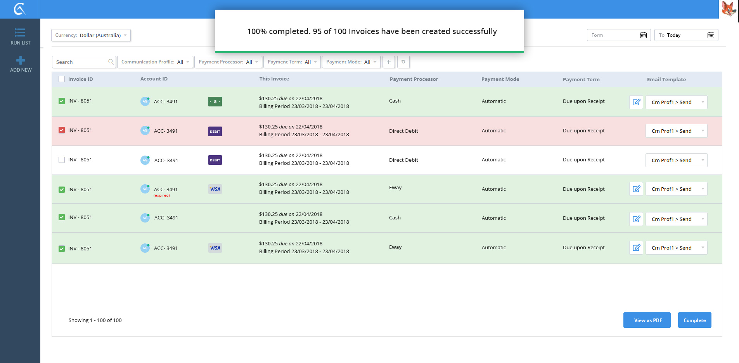Click the edit icon in the last invoice row
Screen dimensions: 739x363
click(636, 248)
